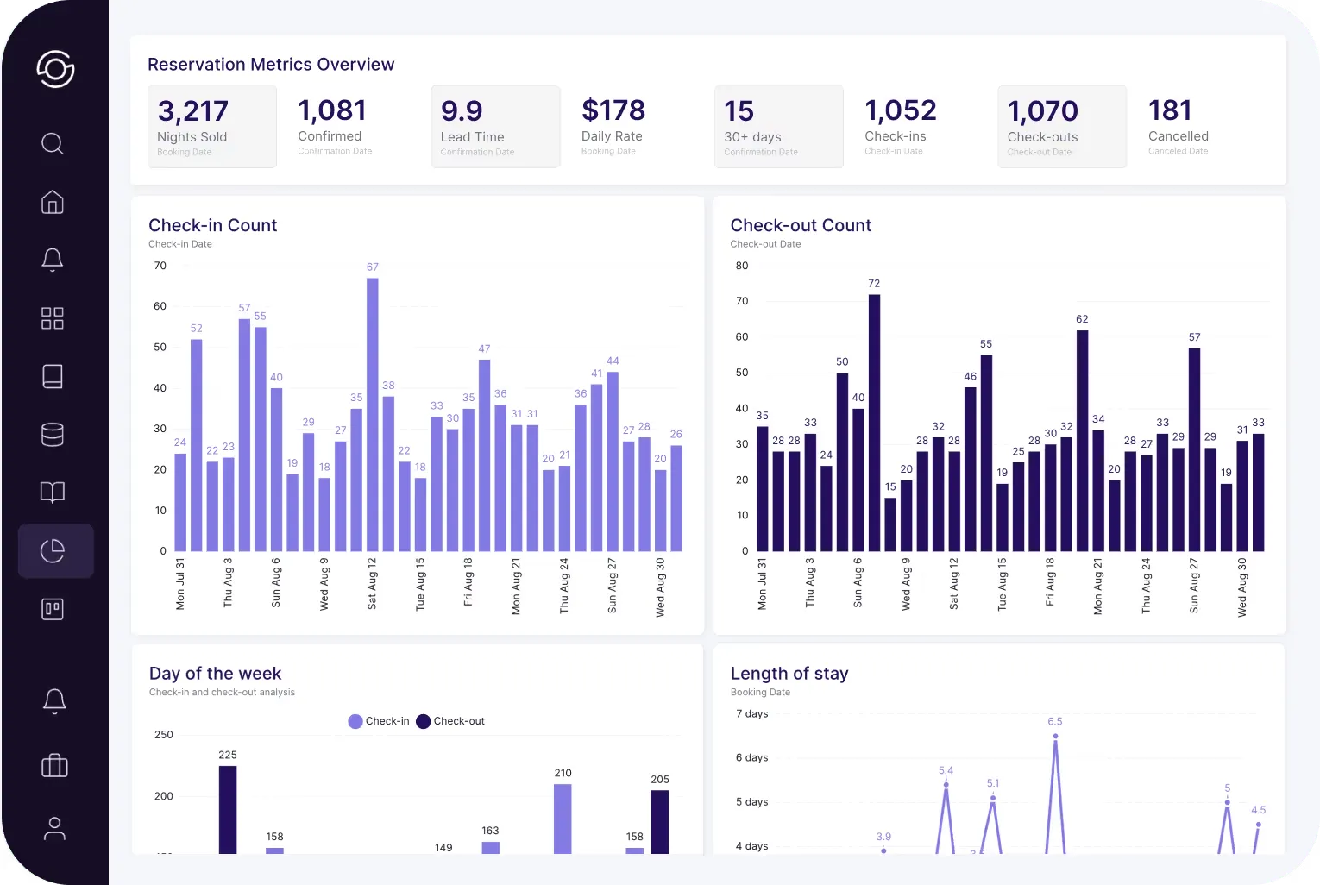This screenshot has width=1320, height=885.
Task: Open the book icon in the sidebar
Action: pyautogui.click(x=53, y=493)
